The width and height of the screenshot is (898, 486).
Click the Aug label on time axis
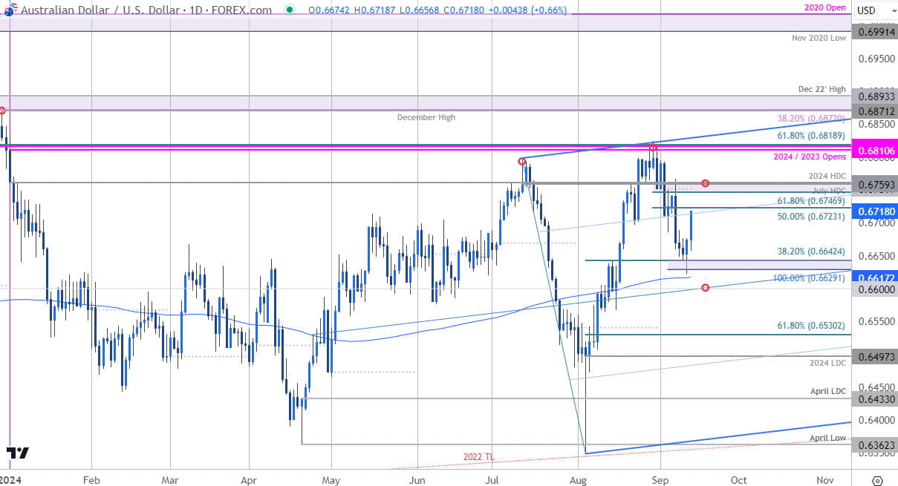pos(578,480)
